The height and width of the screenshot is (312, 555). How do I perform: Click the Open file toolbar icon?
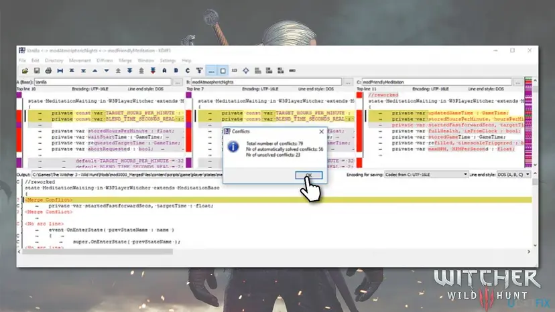pyautogui.click(x=25, y=71)
